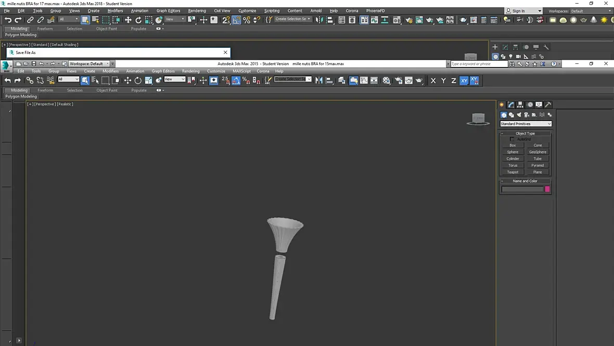Click in the keyword search field

[479, 64]
